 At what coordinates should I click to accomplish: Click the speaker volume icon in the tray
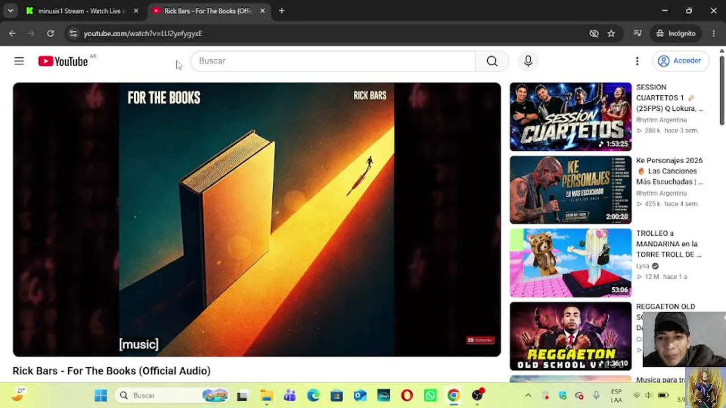click(x=649, y=396)
